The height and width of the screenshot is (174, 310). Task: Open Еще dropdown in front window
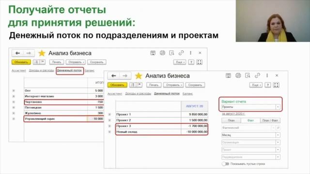point(256,85)
